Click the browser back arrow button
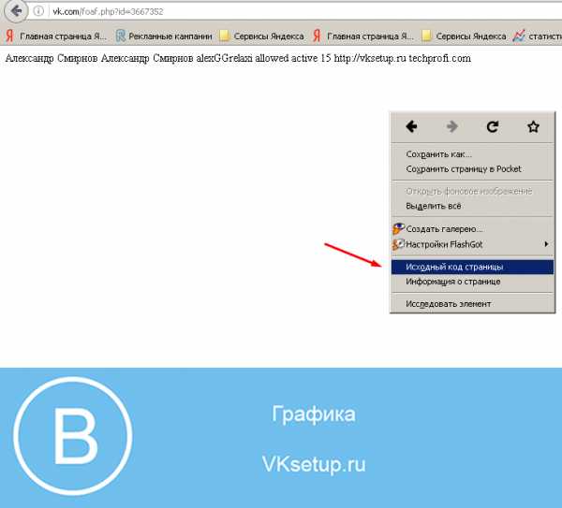Screen dimensions: 562x508 coord(16,11)
